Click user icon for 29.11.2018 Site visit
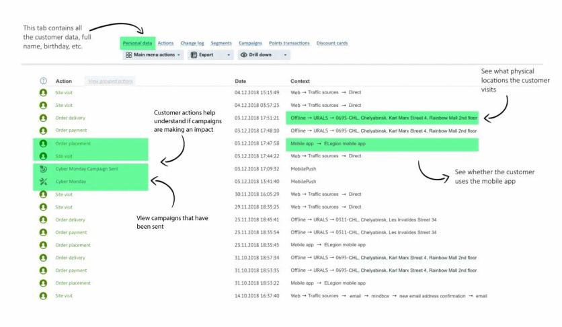 click(44, 207)
